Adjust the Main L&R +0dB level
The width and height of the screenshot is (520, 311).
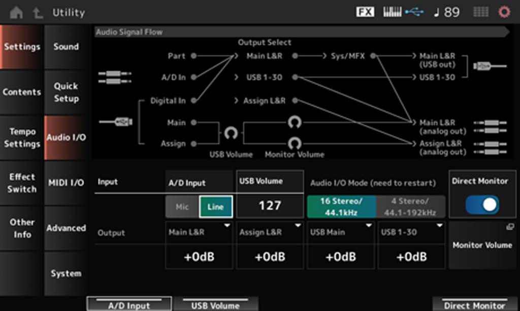click(199, 256)
